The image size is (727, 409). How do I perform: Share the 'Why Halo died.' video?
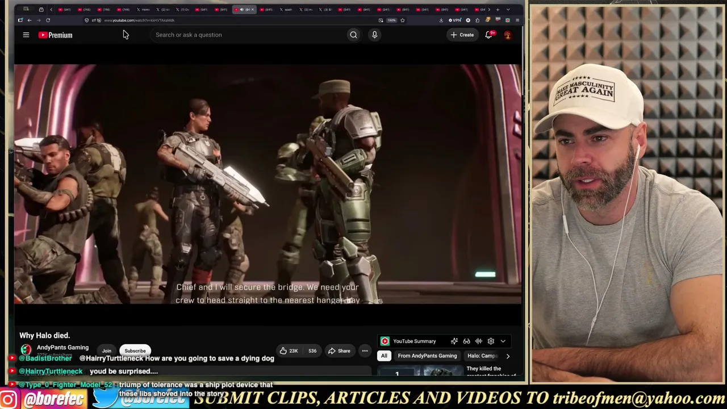[x=339, y=351]
